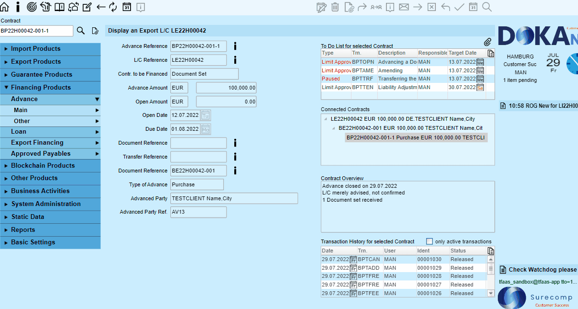Image resolution: width=578 pixels, height=309 pixels.
Task: Expand System Administration menu
Action: 50,204
